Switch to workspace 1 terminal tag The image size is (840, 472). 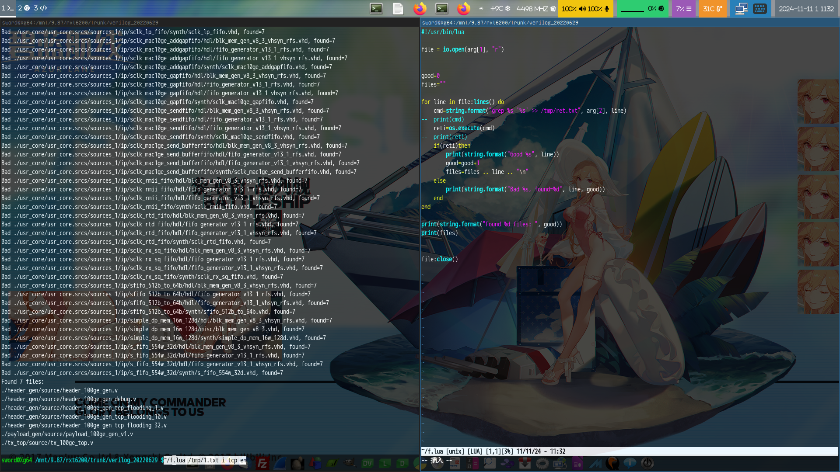click(x=8, y=8)
